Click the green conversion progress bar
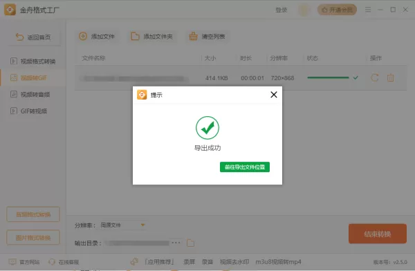415x271 pixels. (328, 77)
